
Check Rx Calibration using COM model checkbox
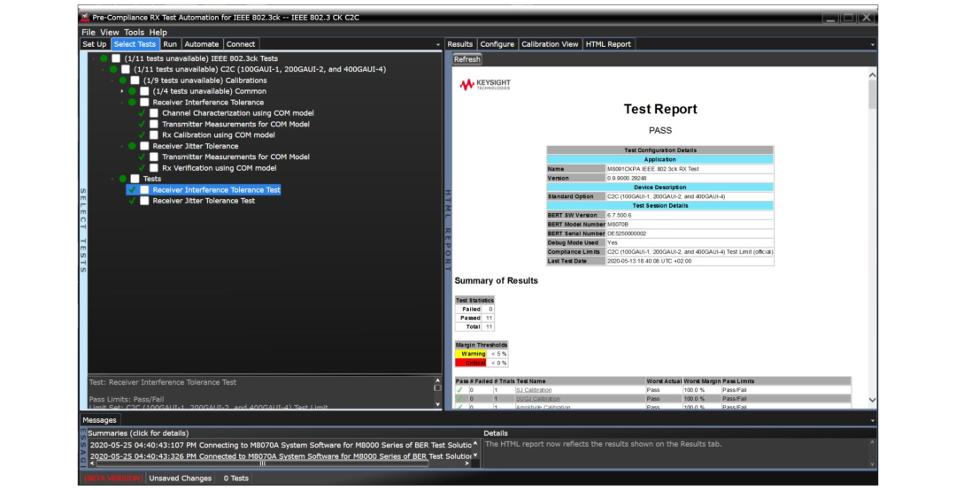point(154,134)
